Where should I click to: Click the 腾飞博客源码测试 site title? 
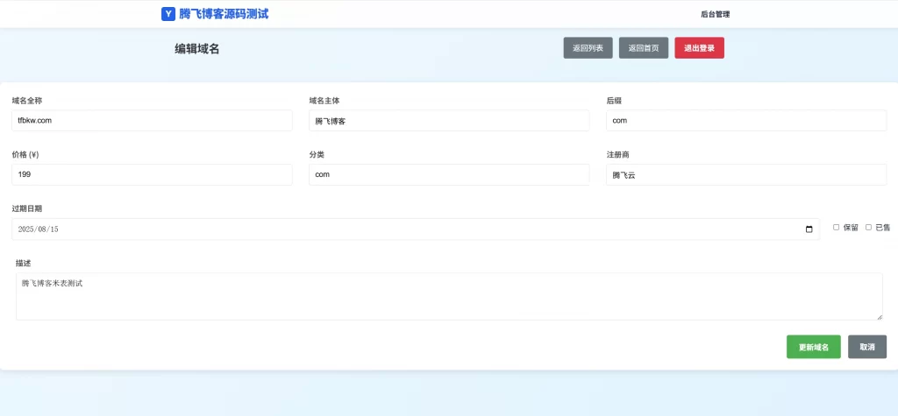224,14
